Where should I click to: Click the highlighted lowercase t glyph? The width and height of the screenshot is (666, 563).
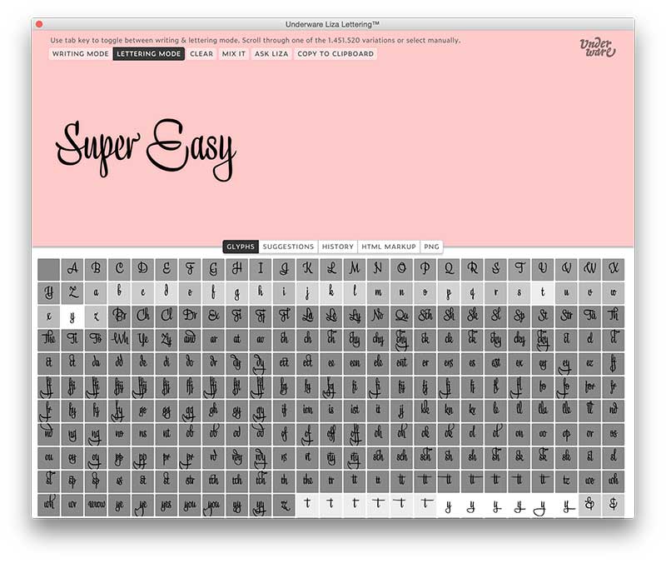[544, 293]
